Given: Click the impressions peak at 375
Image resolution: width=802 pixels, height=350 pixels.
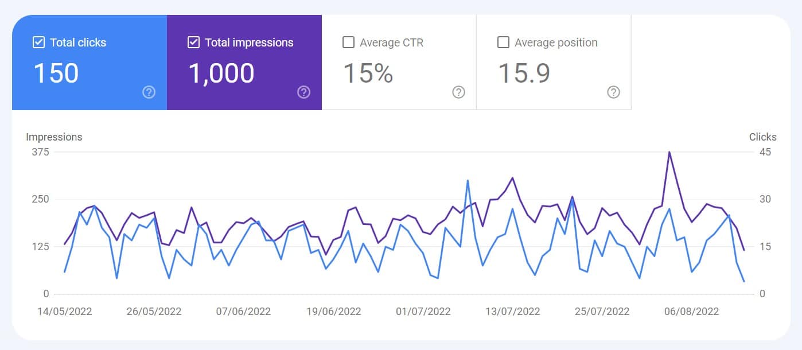Looking at the screenshot, I should point(669,153).
